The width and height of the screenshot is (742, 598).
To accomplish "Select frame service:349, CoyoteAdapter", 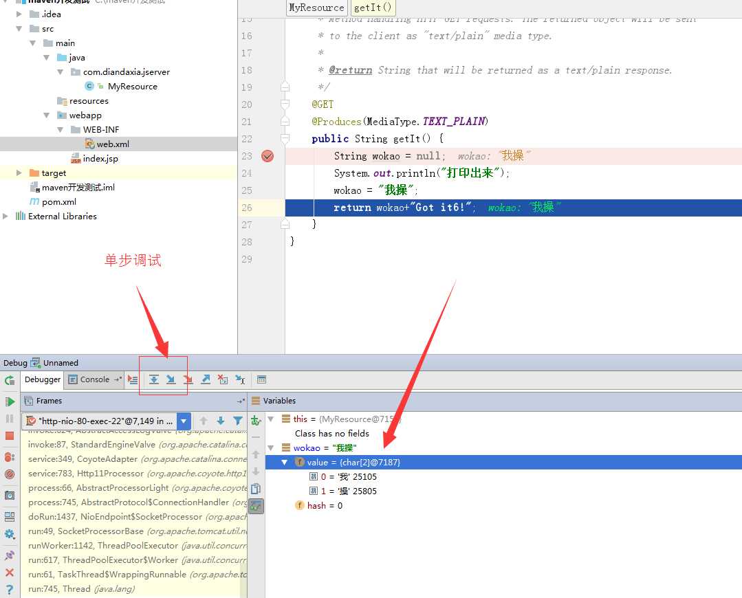I will (x=138, y=459).
